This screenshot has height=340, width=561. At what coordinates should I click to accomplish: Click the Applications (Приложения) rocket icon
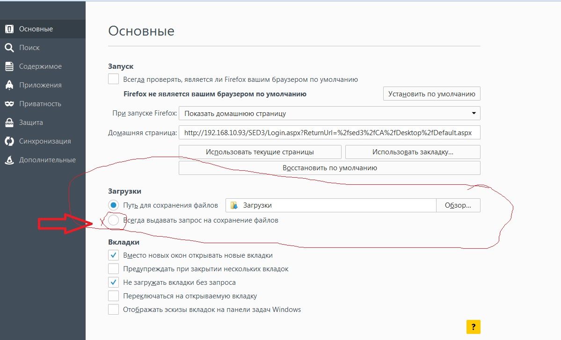(x=9, y=85)
